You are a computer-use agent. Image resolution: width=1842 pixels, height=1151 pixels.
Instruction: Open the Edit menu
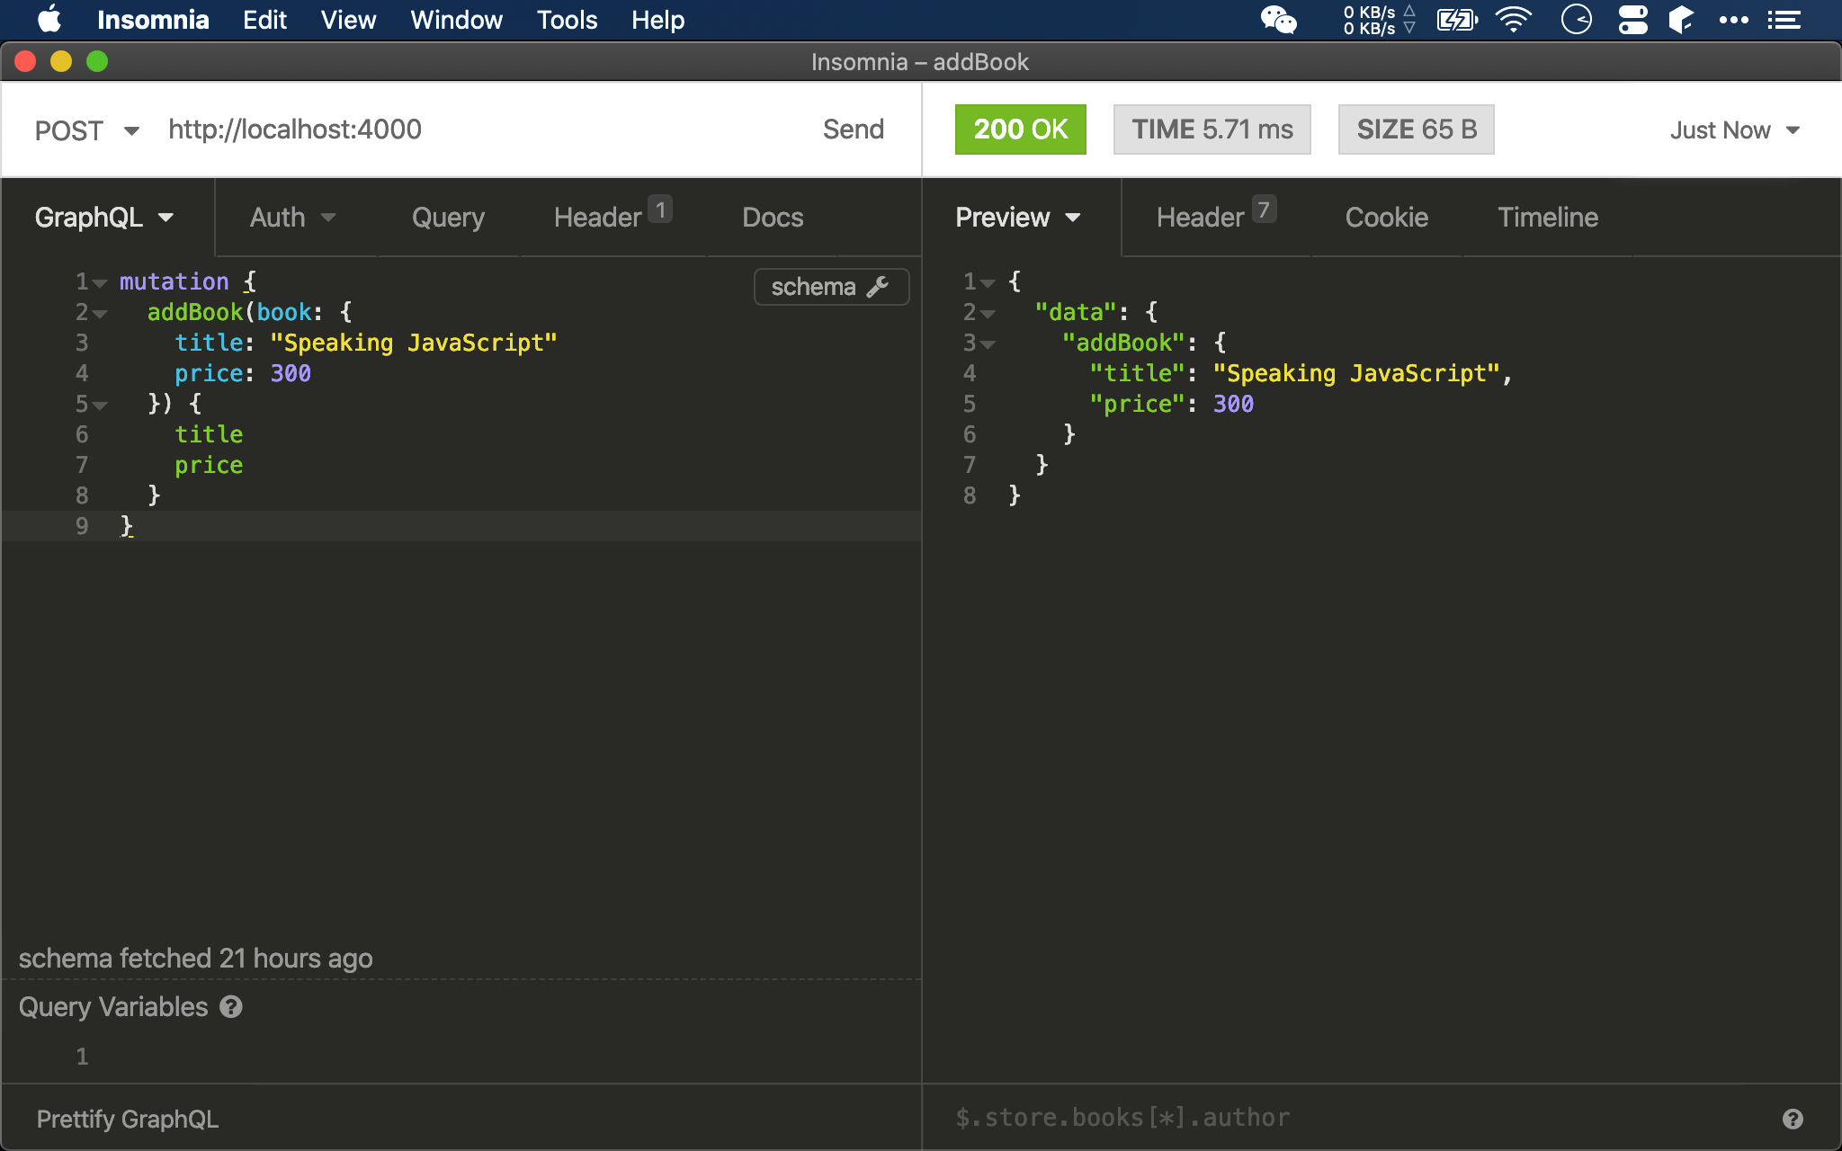click(x=264, y=20)
